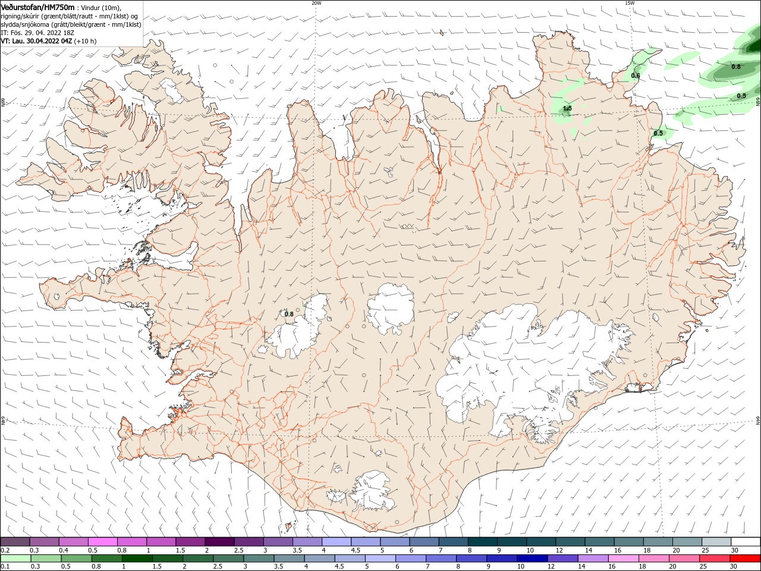Select the red bottom legend swatch after 30
761x571 pixels.
point(745,559)
